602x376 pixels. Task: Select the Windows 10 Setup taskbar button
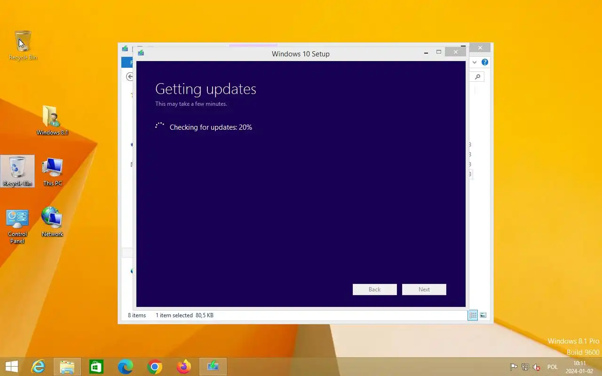pyautogui.click(x=213, y=367)
